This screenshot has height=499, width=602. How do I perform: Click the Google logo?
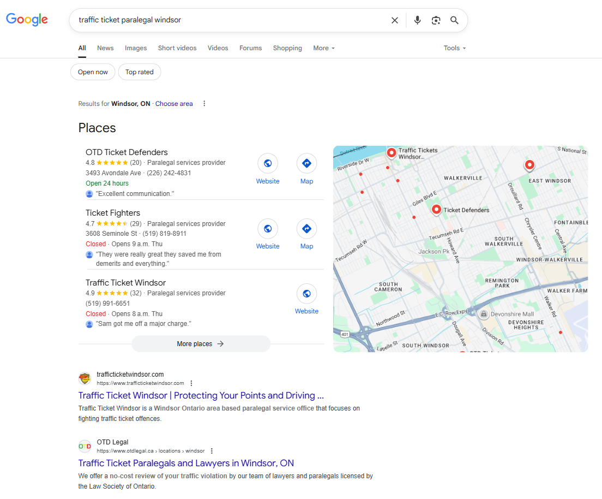click(x=27, y=20)
